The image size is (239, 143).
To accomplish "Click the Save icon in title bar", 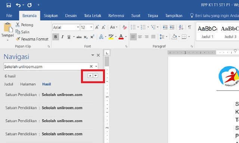I will coord(9,5).
